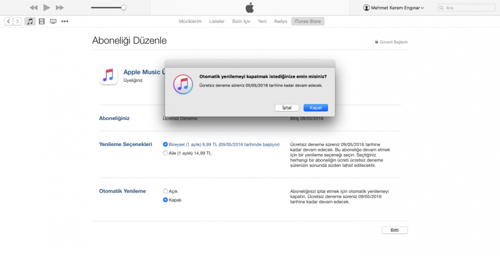
Task: Click the search magnifier icon
Action: click(442, 7)
